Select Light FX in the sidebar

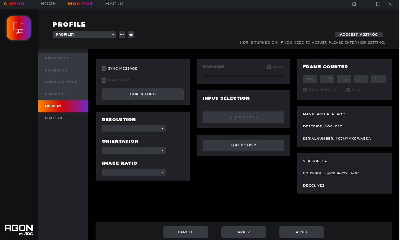63,118
